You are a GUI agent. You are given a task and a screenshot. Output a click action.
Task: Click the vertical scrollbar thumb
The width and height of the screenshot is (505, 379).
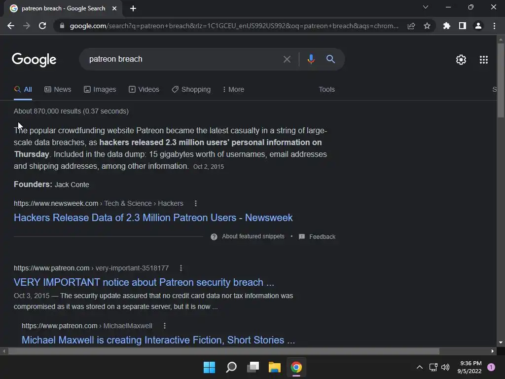[501, 80]
